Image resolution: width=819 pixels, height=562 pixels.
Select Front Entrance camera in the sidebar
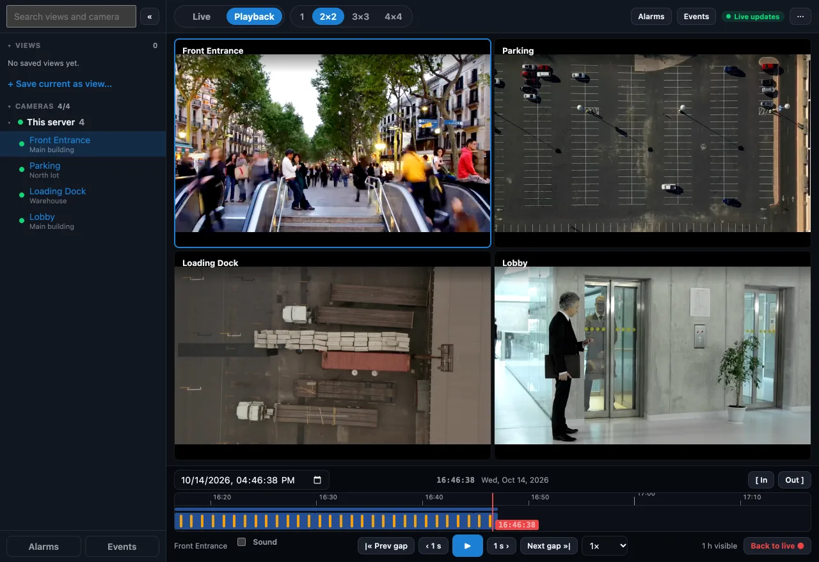(83, 144)
